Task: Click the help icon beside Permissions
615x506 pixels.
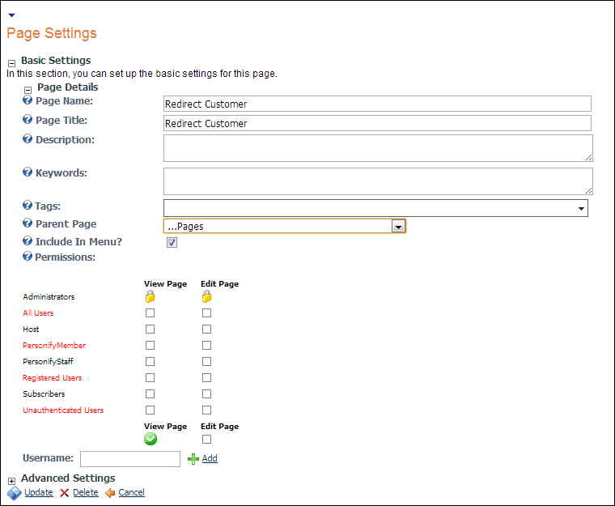Action: pos(28,257)
